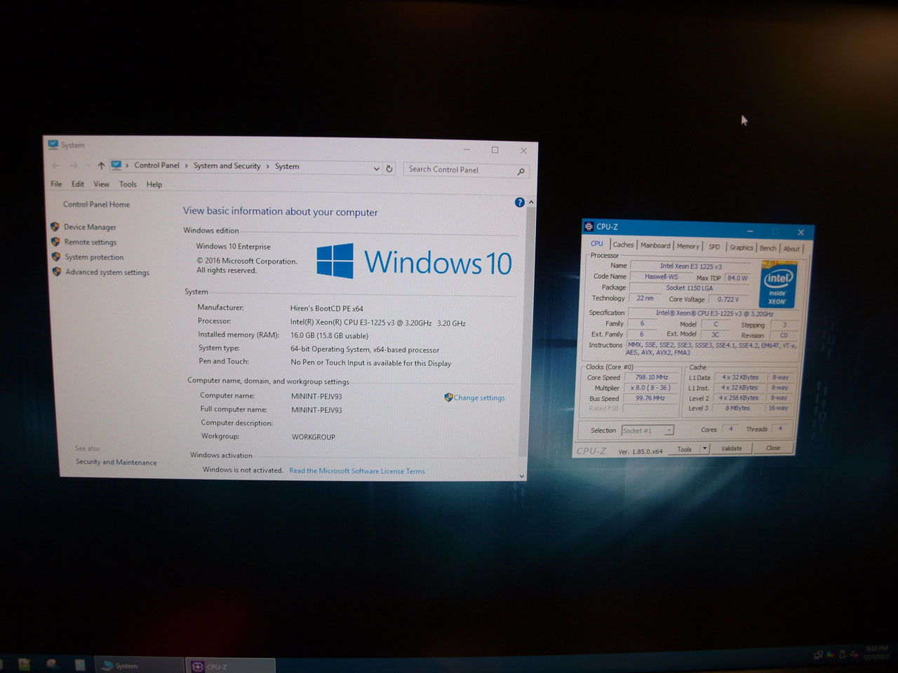Image resolution: width=898 pixels, height=673 pixels.
Task: Go up one level with the up arrow
Action: [101, 165]
